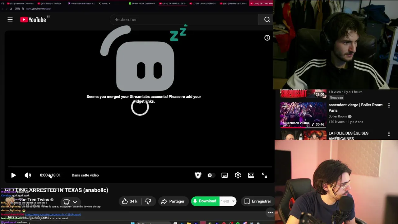The height and width of the screenshot is (224, 398).
Task: Open ascendant vierge Boiler Room thumbnail
Action: point(303,115)
